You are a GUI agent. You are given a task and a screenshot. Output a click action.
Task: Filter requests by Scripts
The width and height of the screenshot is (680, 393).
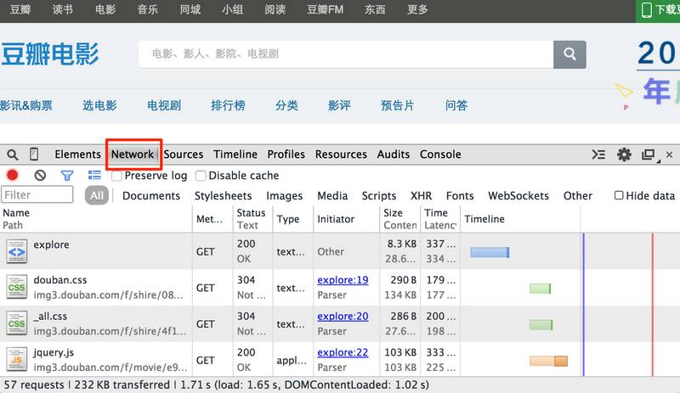(x=379, y=196)
